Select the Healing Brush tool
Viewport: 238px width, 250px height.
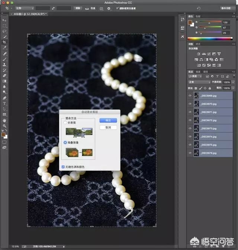4,53
